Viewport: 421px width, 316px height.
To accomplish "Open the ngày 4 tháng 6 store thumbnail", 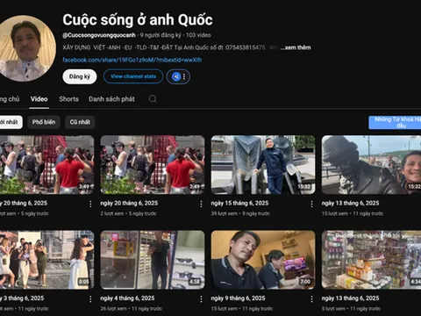I will (153, 260).
